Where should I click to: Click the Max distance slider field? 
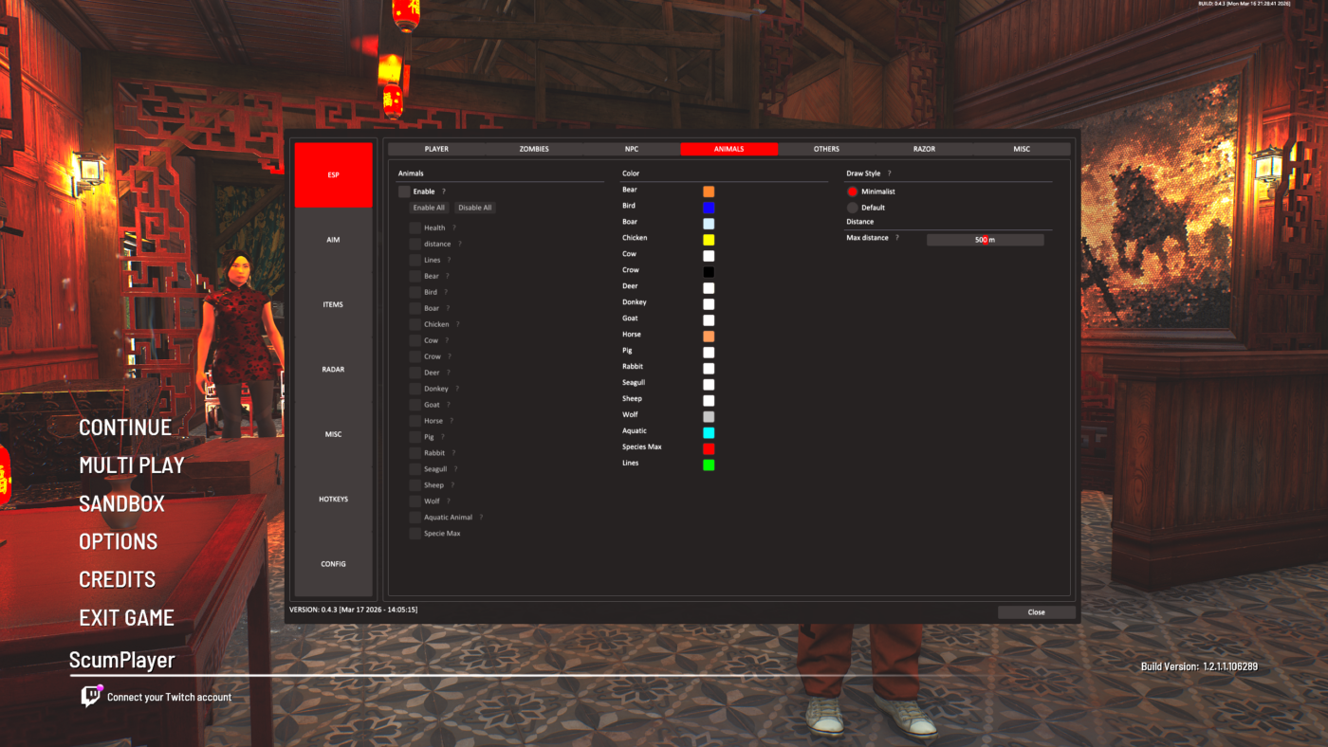985,240
